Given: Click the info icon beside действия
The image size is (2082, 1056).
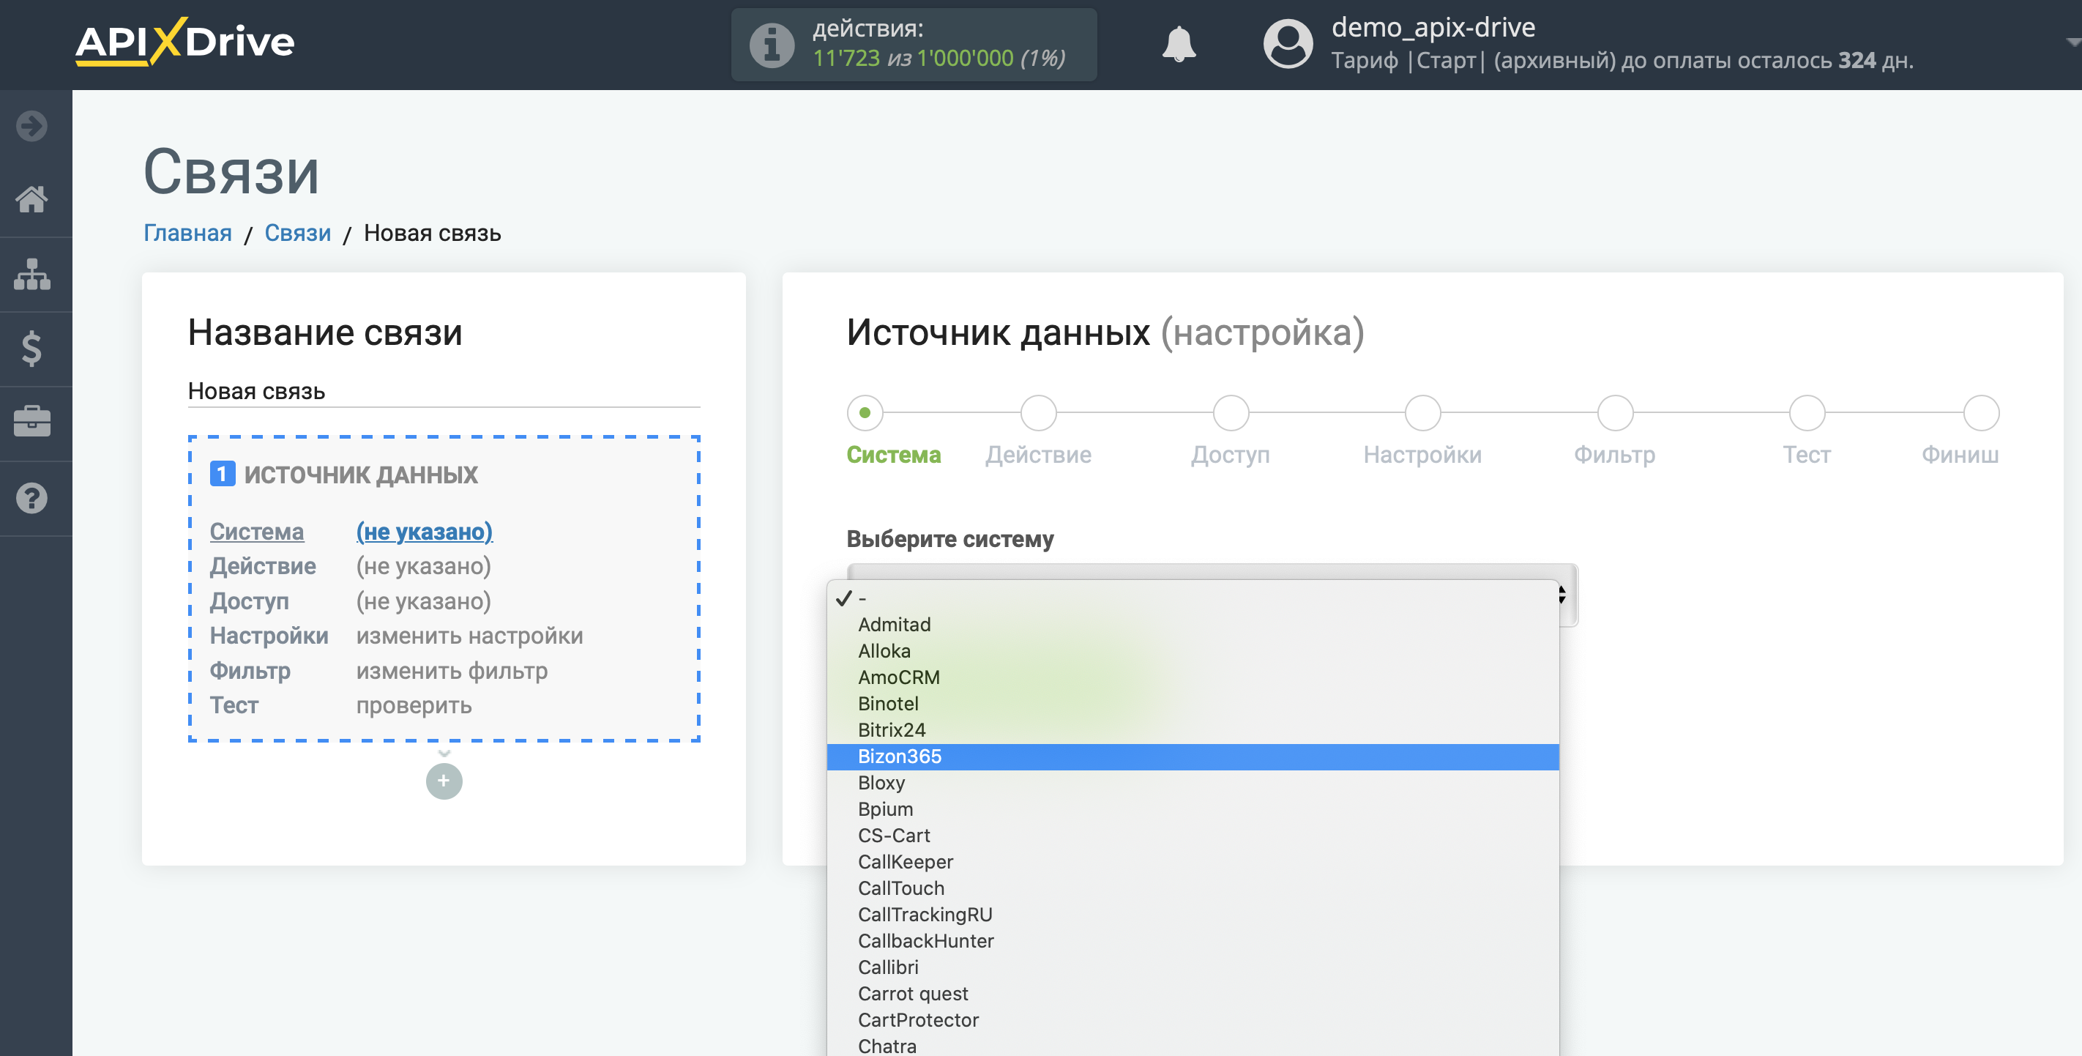Looking at the screenshot, I should coord(772,45).
